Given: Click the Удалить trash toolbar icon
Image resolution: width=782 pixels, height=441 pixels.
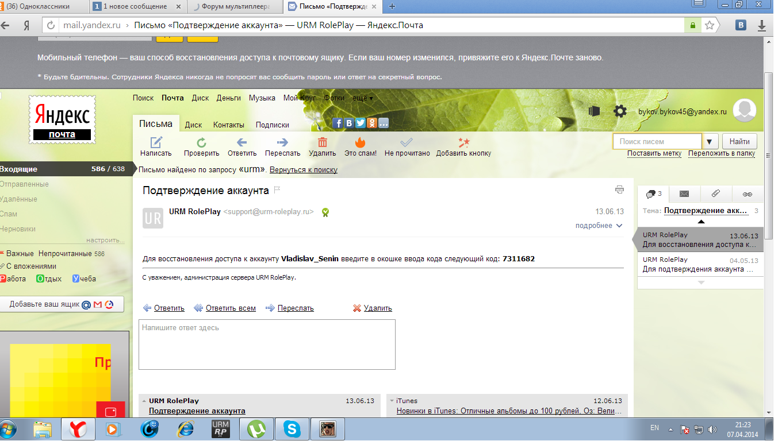Looking at the screenshot, I should 323,142.
